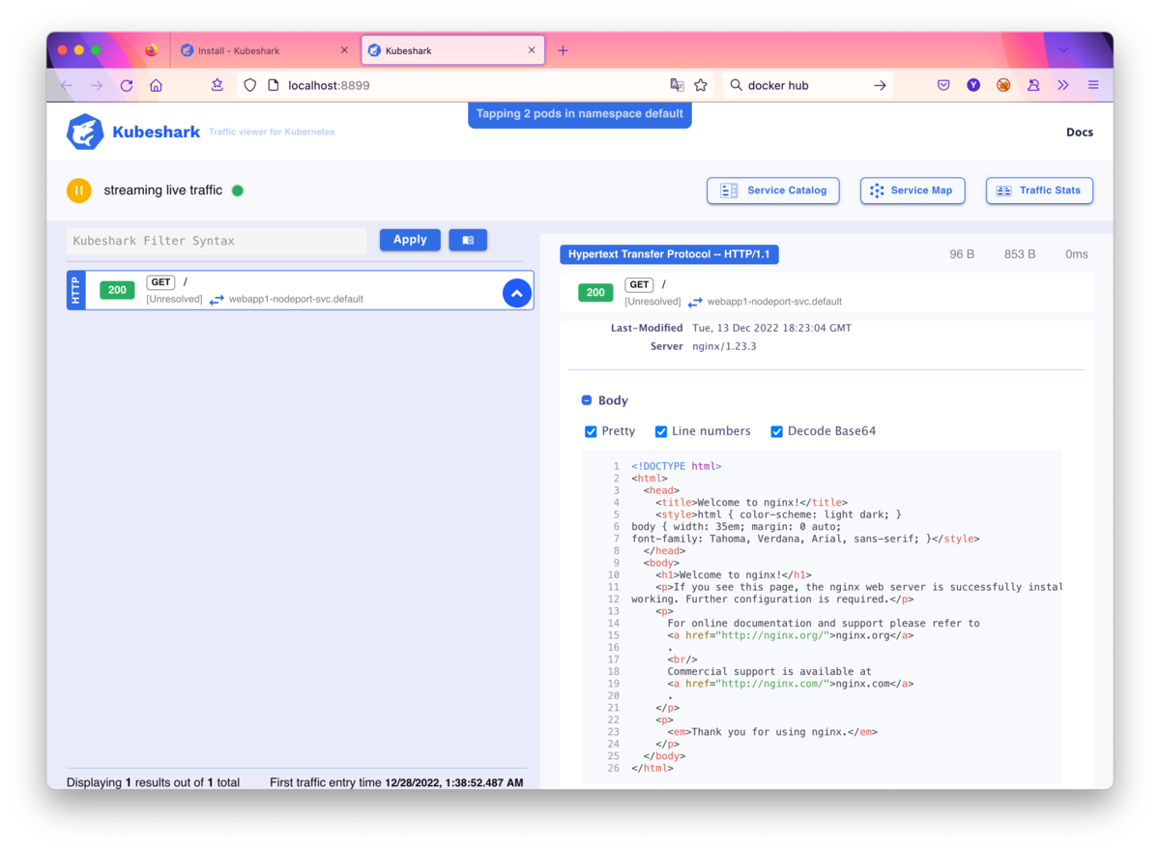The height and width of the screenshot is (851, 1160).
Task: Close the active Kubeshark tab
Action: tap(532, 50)
